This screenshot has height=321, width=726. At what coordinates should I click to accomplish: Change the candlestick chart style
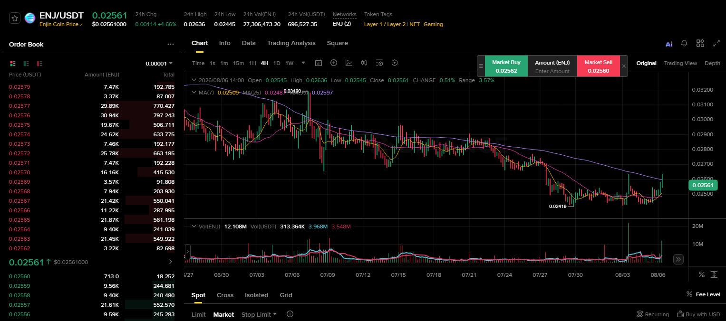[364, 63]
